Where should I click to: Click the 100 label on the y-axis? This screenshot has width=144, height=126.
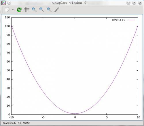[x=7, y=26]
